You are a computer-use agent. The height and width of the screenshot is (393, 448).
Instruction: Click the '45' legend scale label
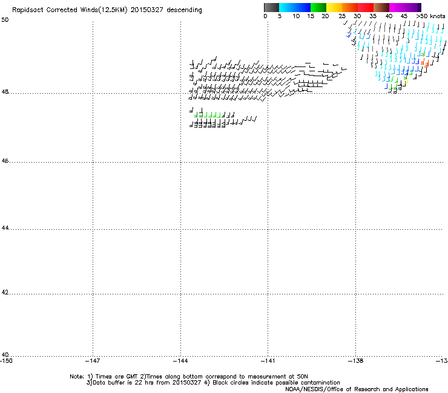point(404,16)
